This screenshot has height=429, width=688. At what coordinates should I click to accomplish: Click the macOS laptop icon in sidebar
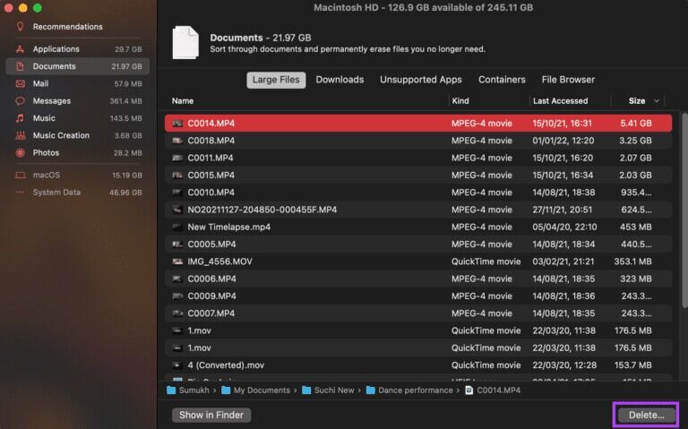(x=20, y=175)
